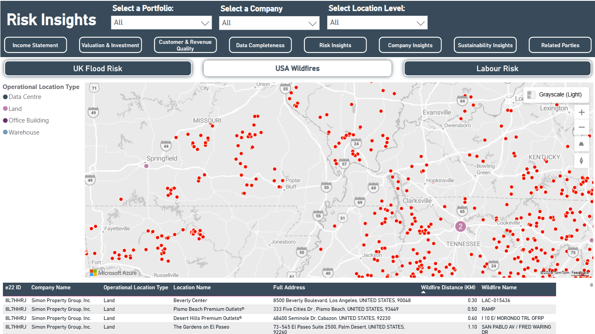Image resolution: width=595 pixels, height=334 pixels.
Task: Show the Labour Risk view
Action: (497, 69)
